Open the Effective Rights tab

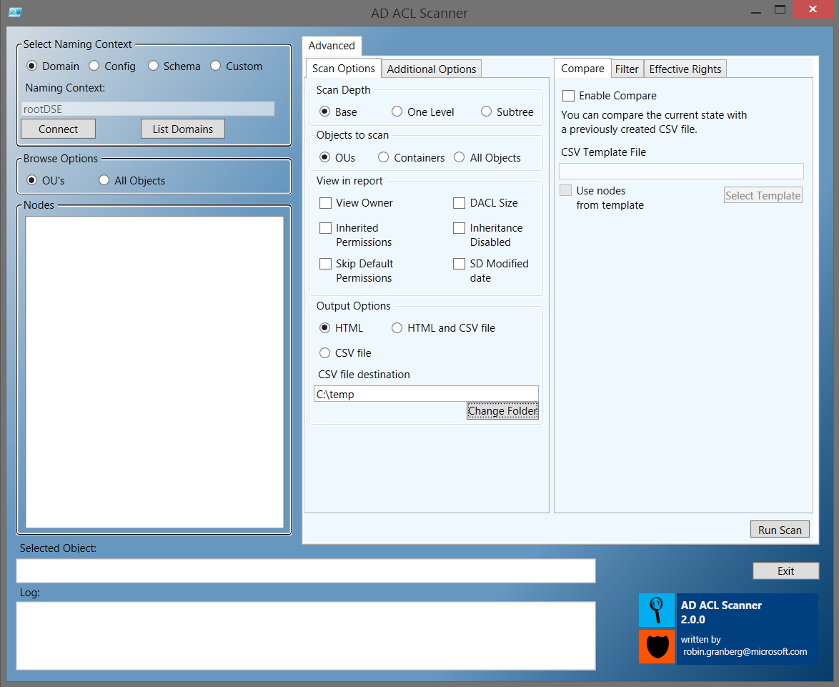click(x=684, y=69)
